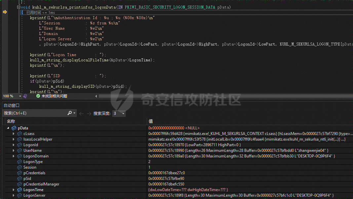
Task: Click the cLsass variable icon
Action: 20,134
